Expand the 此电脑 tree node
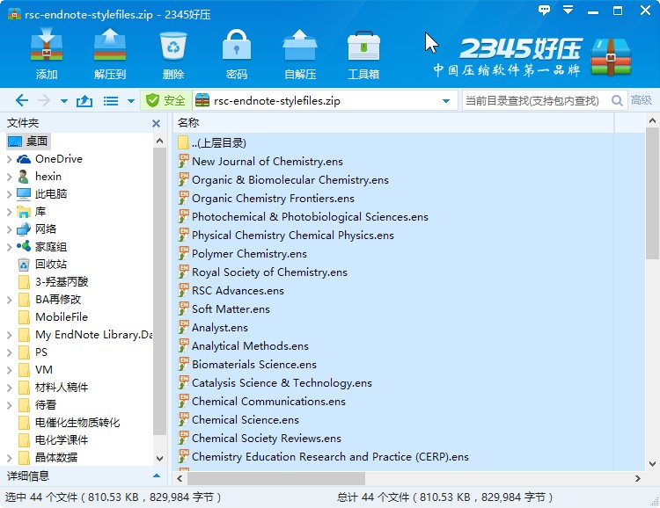 point(10,194)
